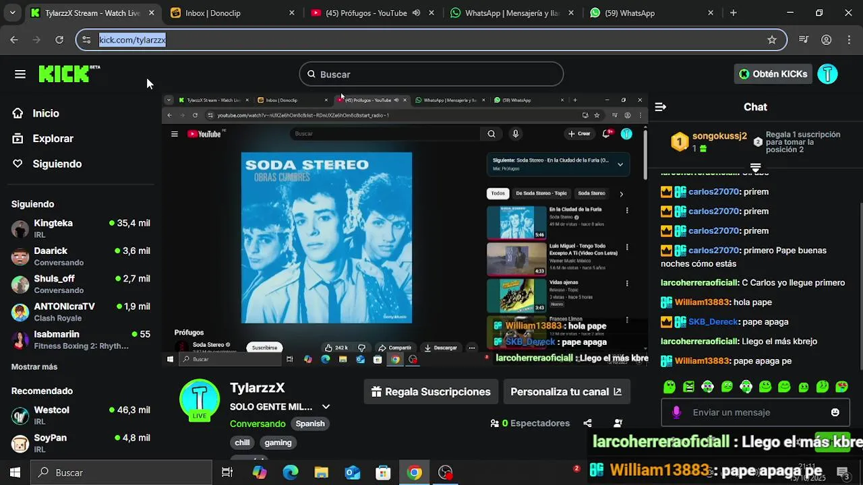863x485 pixels.
Task: Open site info icon in address bar
Action: pyautogui.click(x=86, y=40)
